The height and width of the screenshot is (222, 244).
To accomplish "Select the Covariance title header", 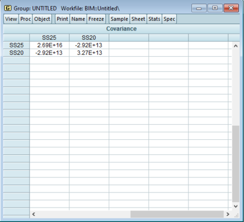I will [x=121, y=29].
